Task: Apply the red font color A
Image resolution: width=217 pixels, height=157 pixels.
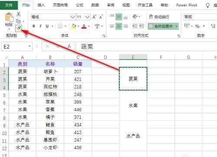Action: tap(84, 26)
